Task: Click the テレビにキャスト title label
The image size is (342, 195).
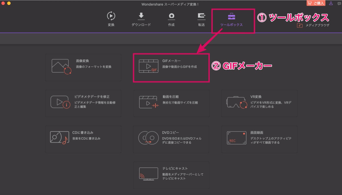Action: point(175,168)
